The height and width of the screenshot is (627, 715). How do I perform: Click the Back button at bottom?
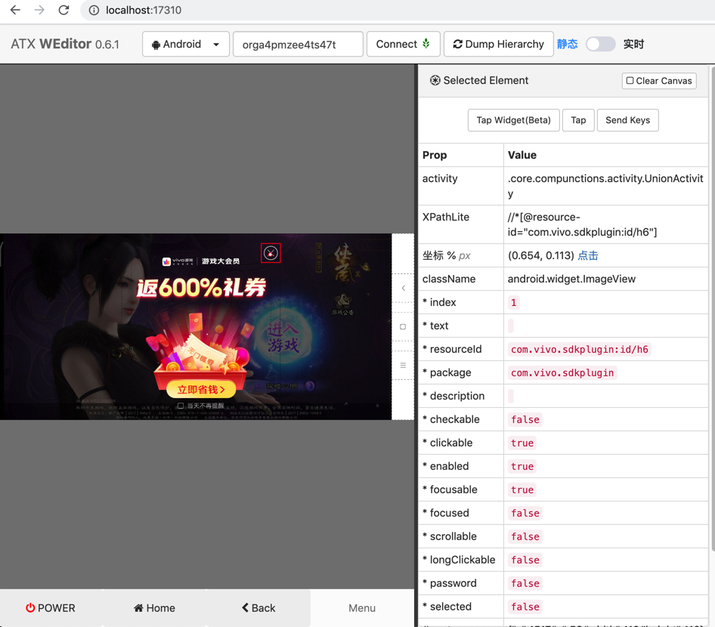258,608
